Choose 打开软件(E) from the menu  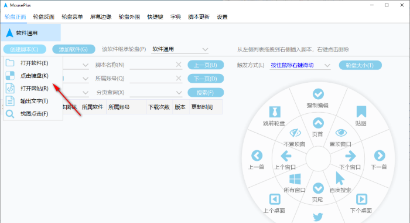tap(33, 63)
